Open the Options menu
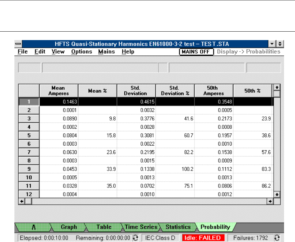The image size is (295, 242). pyautogui.click(x=81, y=52)
